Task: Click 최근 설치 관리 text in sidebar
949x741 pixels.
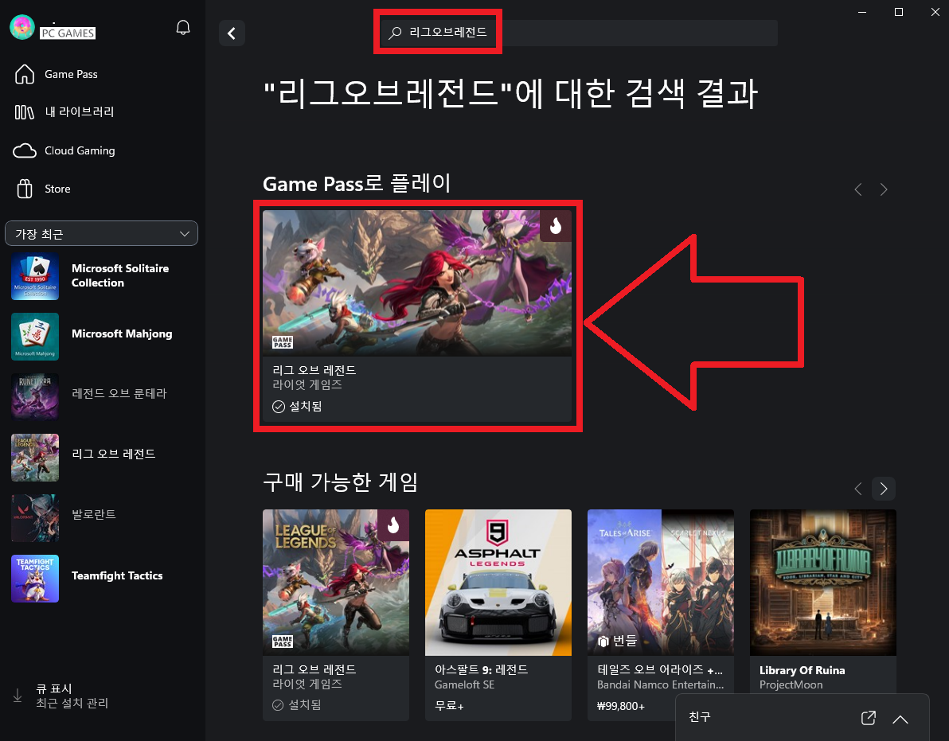Action: [x=72, y=703]
